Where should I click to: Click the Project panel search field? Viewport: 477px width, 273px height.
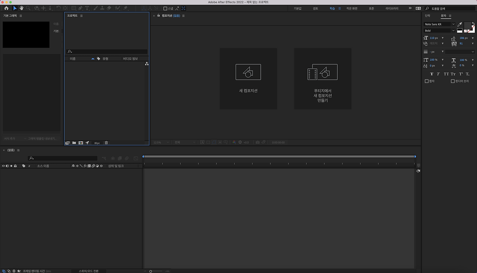coord(107,52)
